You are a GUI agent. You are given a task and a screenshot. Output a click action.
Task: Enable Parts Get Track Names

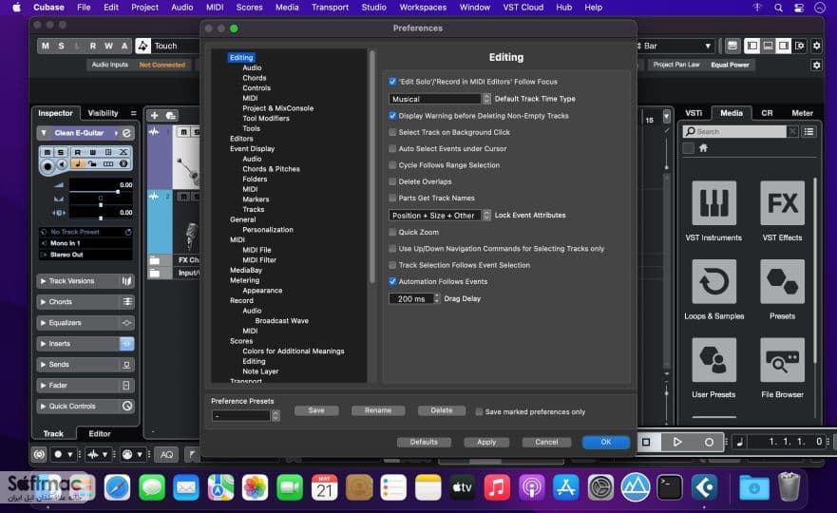[392, 198]
